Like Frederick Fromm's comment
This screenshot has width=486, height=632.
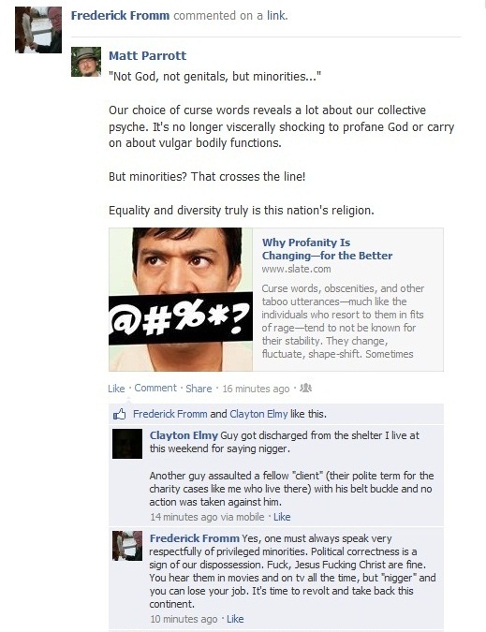[235, 619]
